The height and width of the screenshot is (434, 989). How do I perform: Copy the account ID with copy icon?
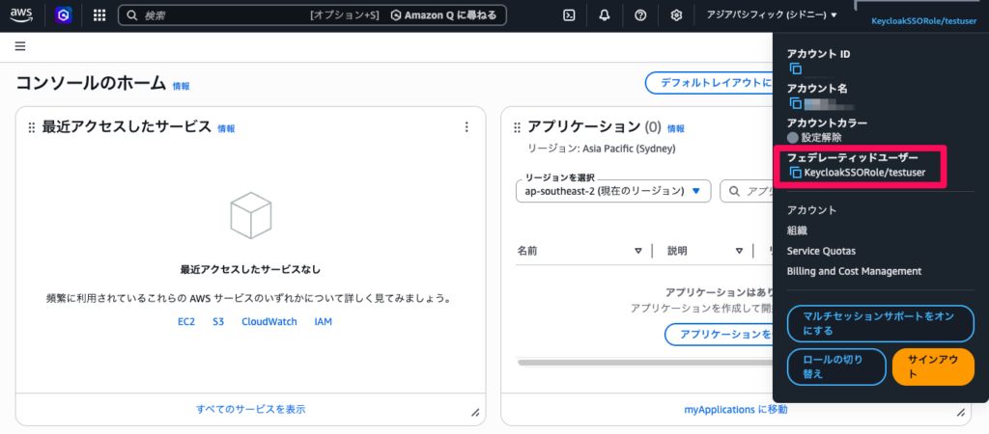795,68
